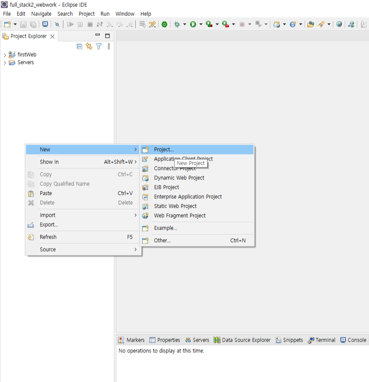Screen dimensions: 369x382
Task: Click the Resume debug icon
Action: click(70, 24)
